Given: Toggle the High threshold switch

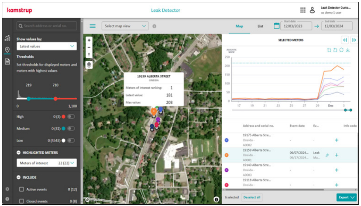Looking at the screenshot, I should [x=71, y=116].
